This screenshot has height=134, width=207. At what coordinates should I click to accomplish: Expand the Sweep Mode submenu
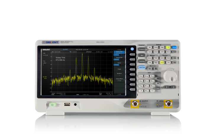pyautogui.click(x=119, y=80)
